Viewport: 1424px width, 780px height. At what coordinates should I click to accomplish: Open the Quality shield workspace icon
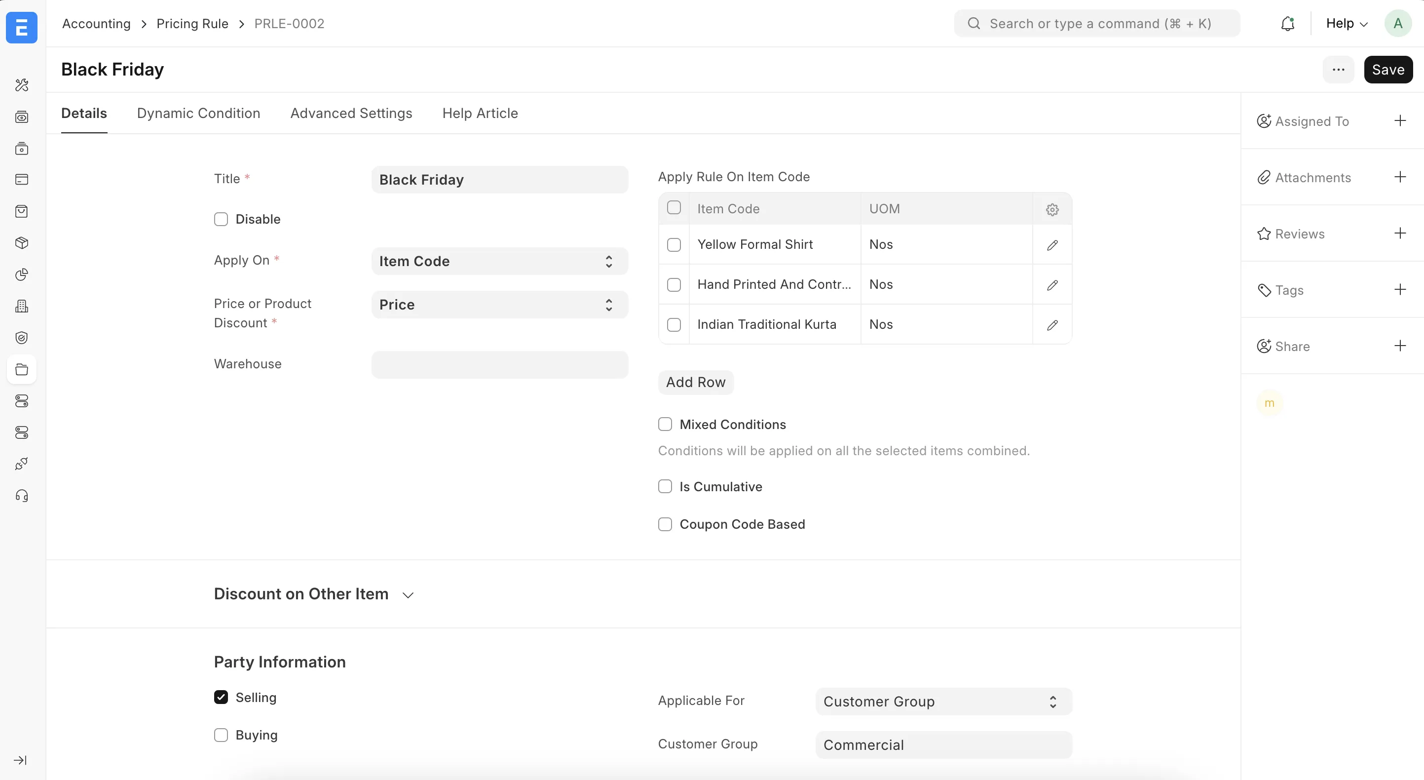pyautogui.click(x=22, y=338)
